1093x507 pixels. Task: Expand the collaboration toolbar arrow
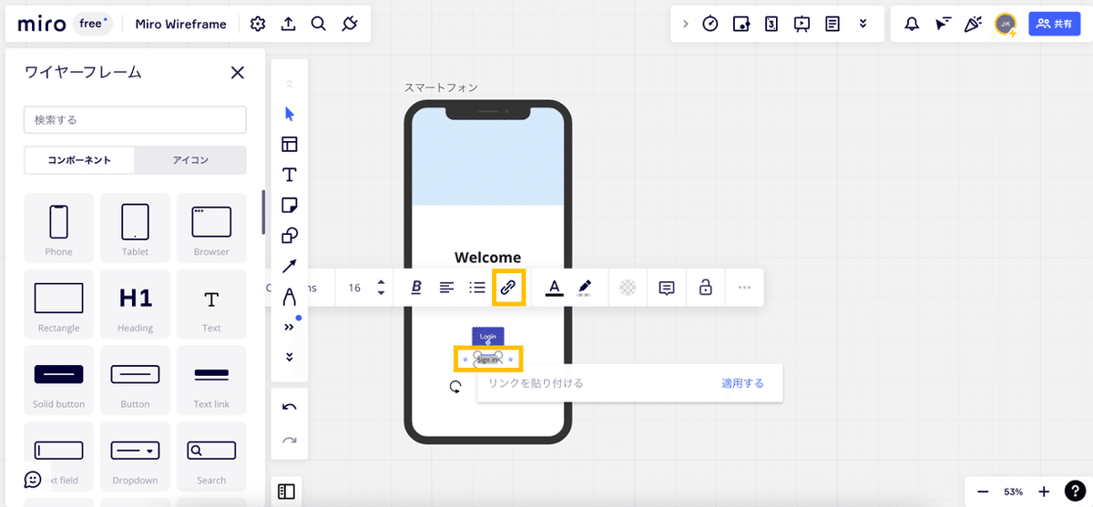(686, 25)
